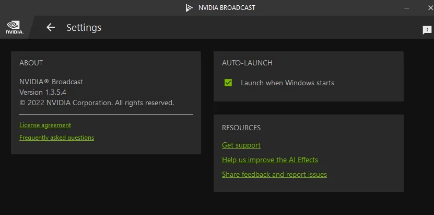Click the ABOUT section heading
Image resolution: width=434 pixels, height=215 pixels.
[31, 63]
